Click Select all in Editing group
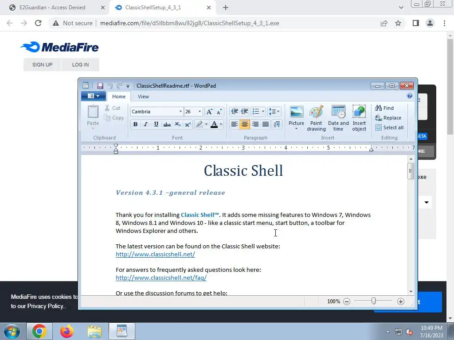Viewport: 454px width, 340px height. 389,127
